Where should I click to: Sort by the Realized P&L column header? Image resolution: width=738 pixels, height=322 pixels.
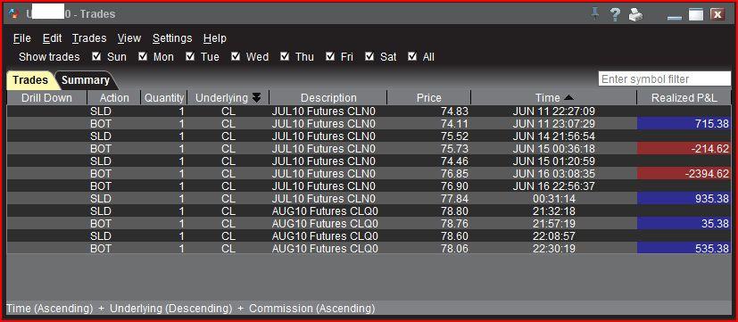coord(684,98)
